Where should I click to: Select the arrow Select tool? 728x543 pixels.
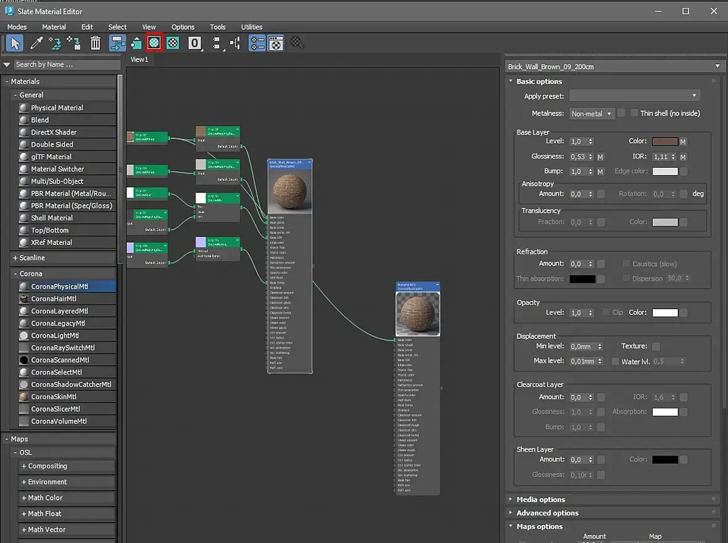[x=15, y=43]
